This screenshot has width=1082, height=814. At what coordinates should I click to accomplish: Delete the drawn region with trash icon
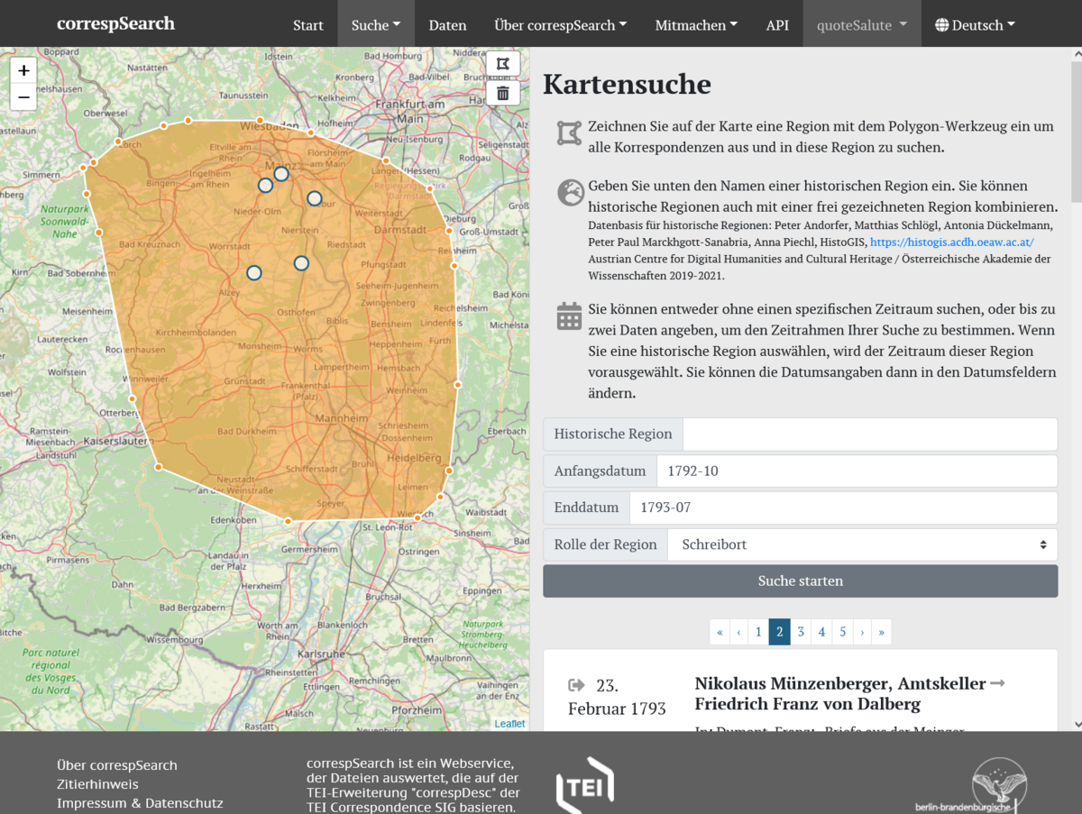tap(503, 93)
